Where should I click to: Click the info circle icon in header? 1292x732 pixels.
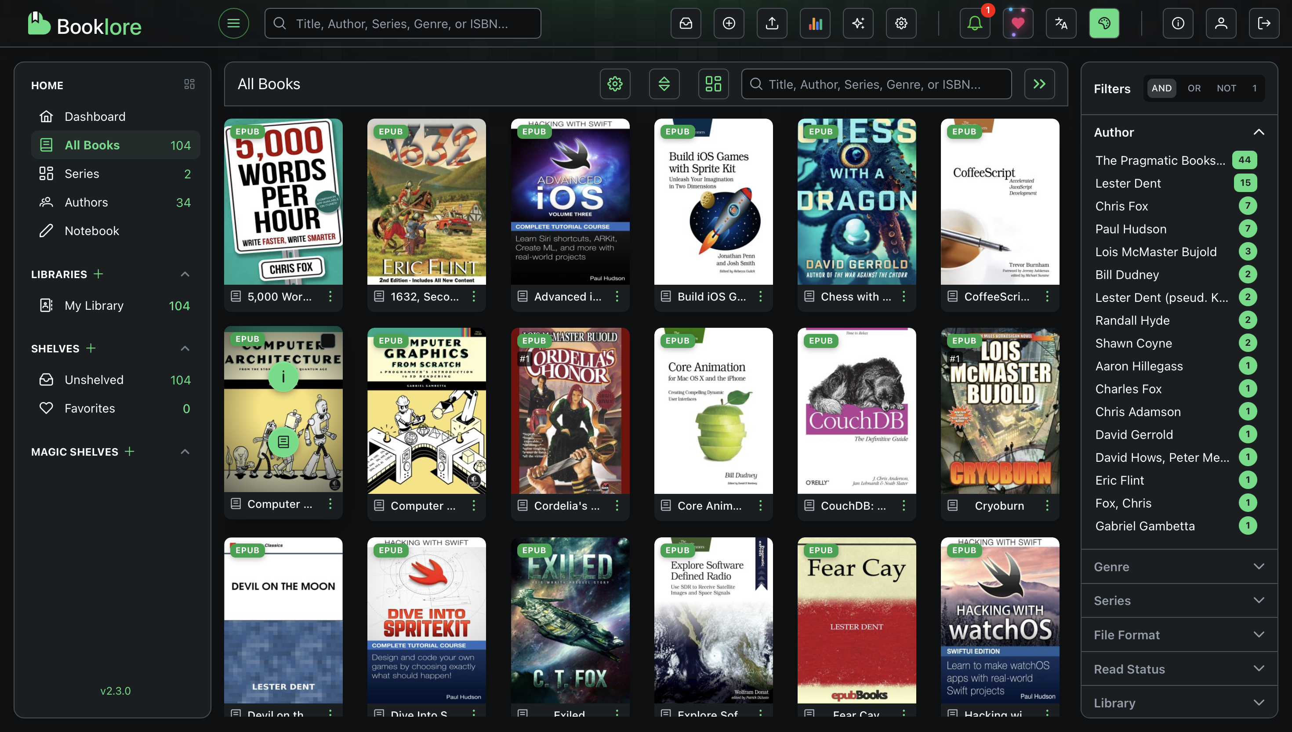coord(1178,23)
